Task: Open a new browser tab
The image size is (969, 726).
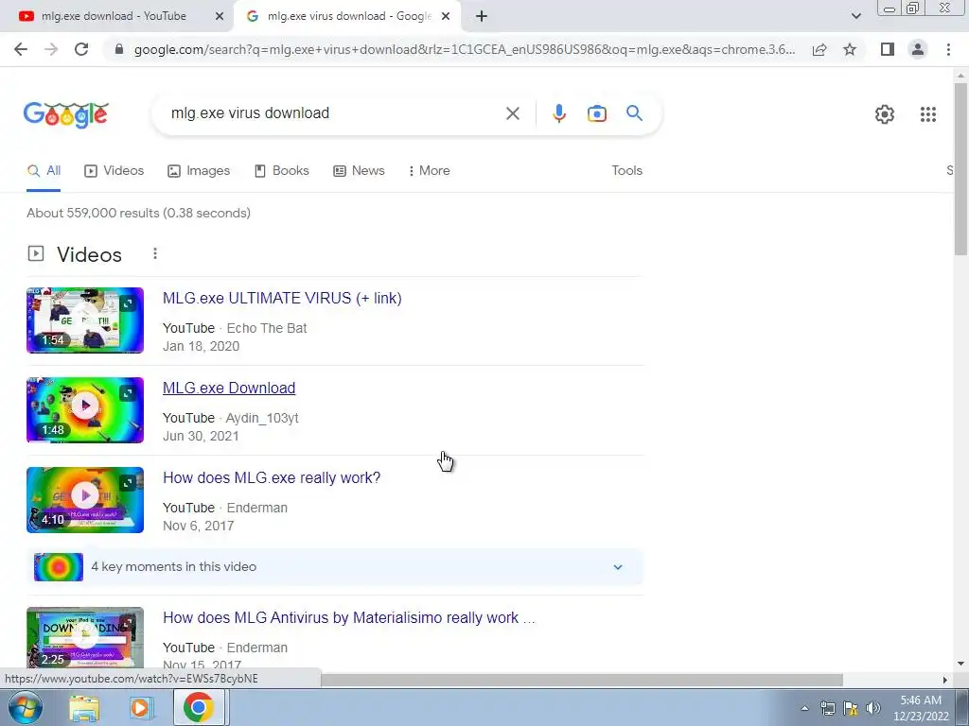Action: pyautogui.click(x=482, y=17)
